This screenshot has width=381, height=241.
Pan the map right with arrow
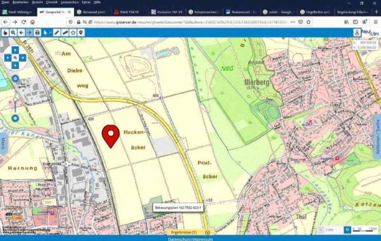23,58
